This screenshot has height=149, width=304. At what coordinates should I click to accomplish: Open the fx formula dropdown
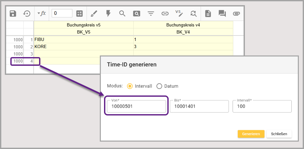coord(42,14)
